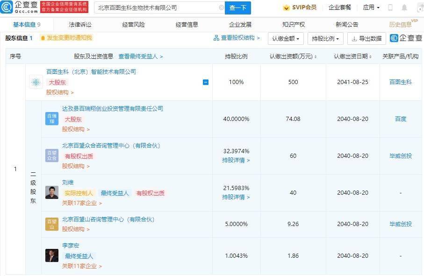Viewport: 424px width, 276px height.
Task: Open the 查看股权结构 link
Action: (237, 38)
